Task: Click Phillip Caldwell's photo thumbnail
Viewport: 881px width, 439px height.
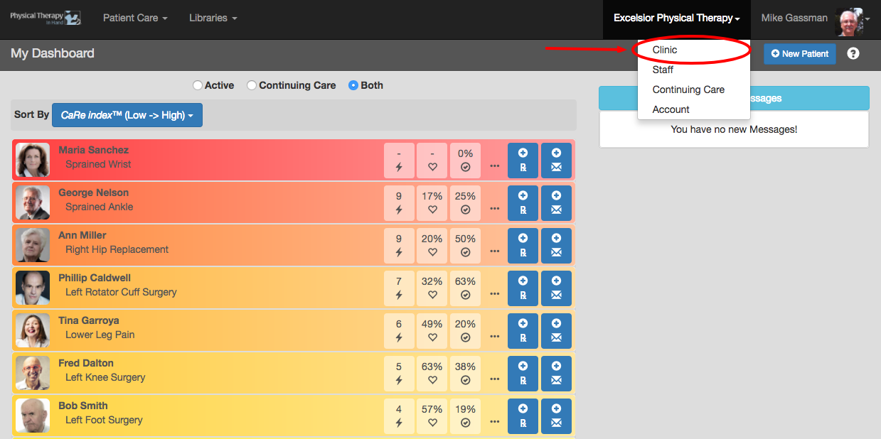Action: 33,288
